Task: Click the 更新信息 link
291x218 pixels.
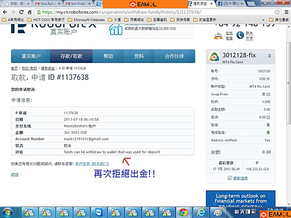Action: point(240,178)
